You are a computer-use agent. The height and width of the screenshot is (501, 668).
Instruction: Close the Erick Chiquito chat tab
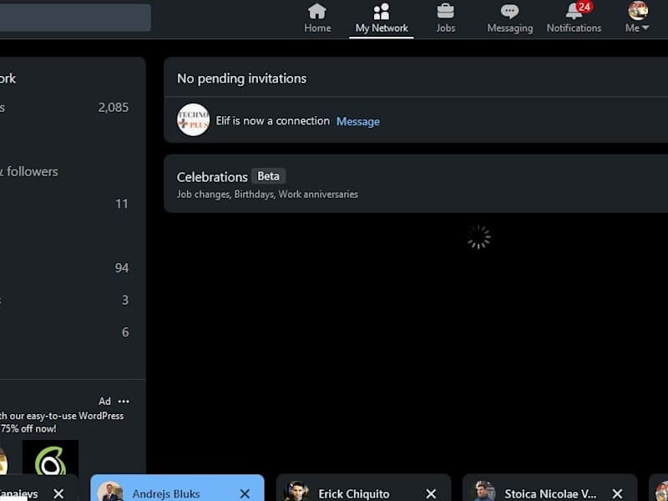coord(431,493)
